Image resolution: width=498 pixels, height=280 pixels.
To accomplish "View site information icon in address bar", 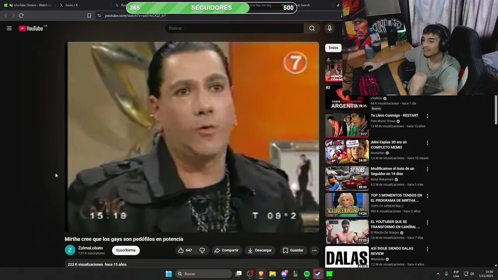I will point(99,16).
